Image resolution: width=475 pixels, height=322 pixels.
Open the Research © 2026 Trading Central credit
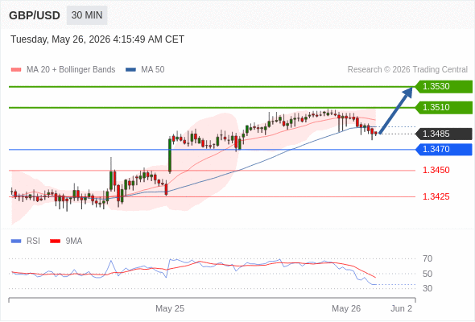click(x=407, y=70)
